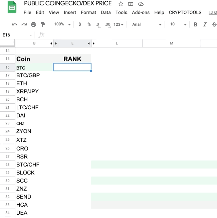Select column L header
The height and width of the screenshot is (218, 217).
(117, 43)
